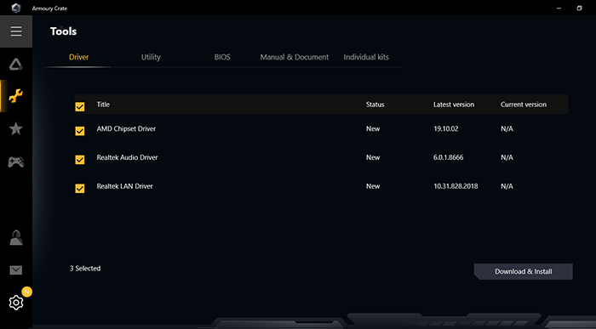Minimize the Armoury Crate window
Image resolution: width=596 pixels, height=329 pixels.
(x=559, y=8)
